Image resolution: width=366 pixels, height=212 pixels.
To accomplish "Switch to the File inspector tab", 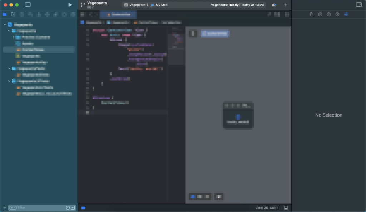I will point(312,15).
